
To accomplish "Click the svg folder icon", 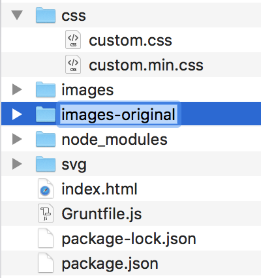I will point(46,164).
